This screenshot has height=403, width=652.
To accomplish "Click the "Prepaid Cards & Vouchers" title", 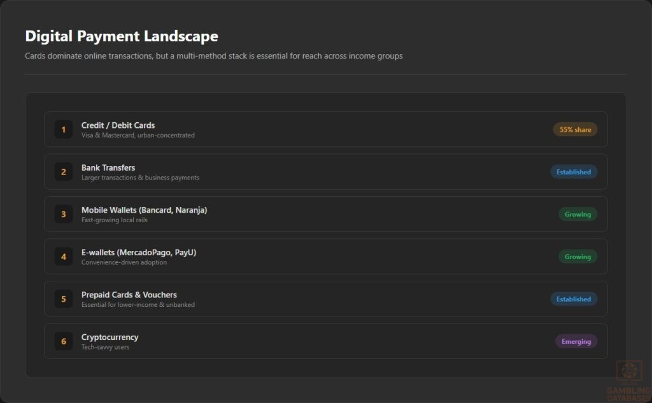I will pos(129,295).
